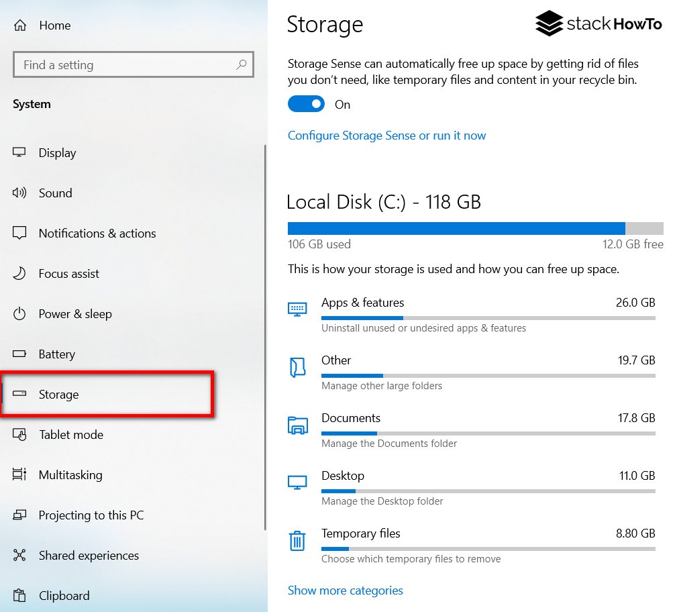Screen dimensions: 675x612
Task: Select the Battery icon in sidebar
Action: [19, 354]
